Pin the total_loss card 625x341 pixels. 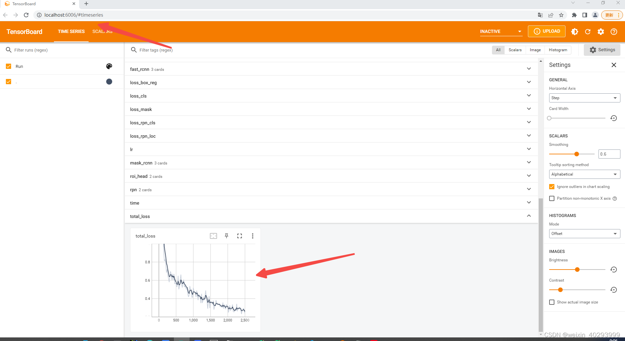tap(227, 236)
